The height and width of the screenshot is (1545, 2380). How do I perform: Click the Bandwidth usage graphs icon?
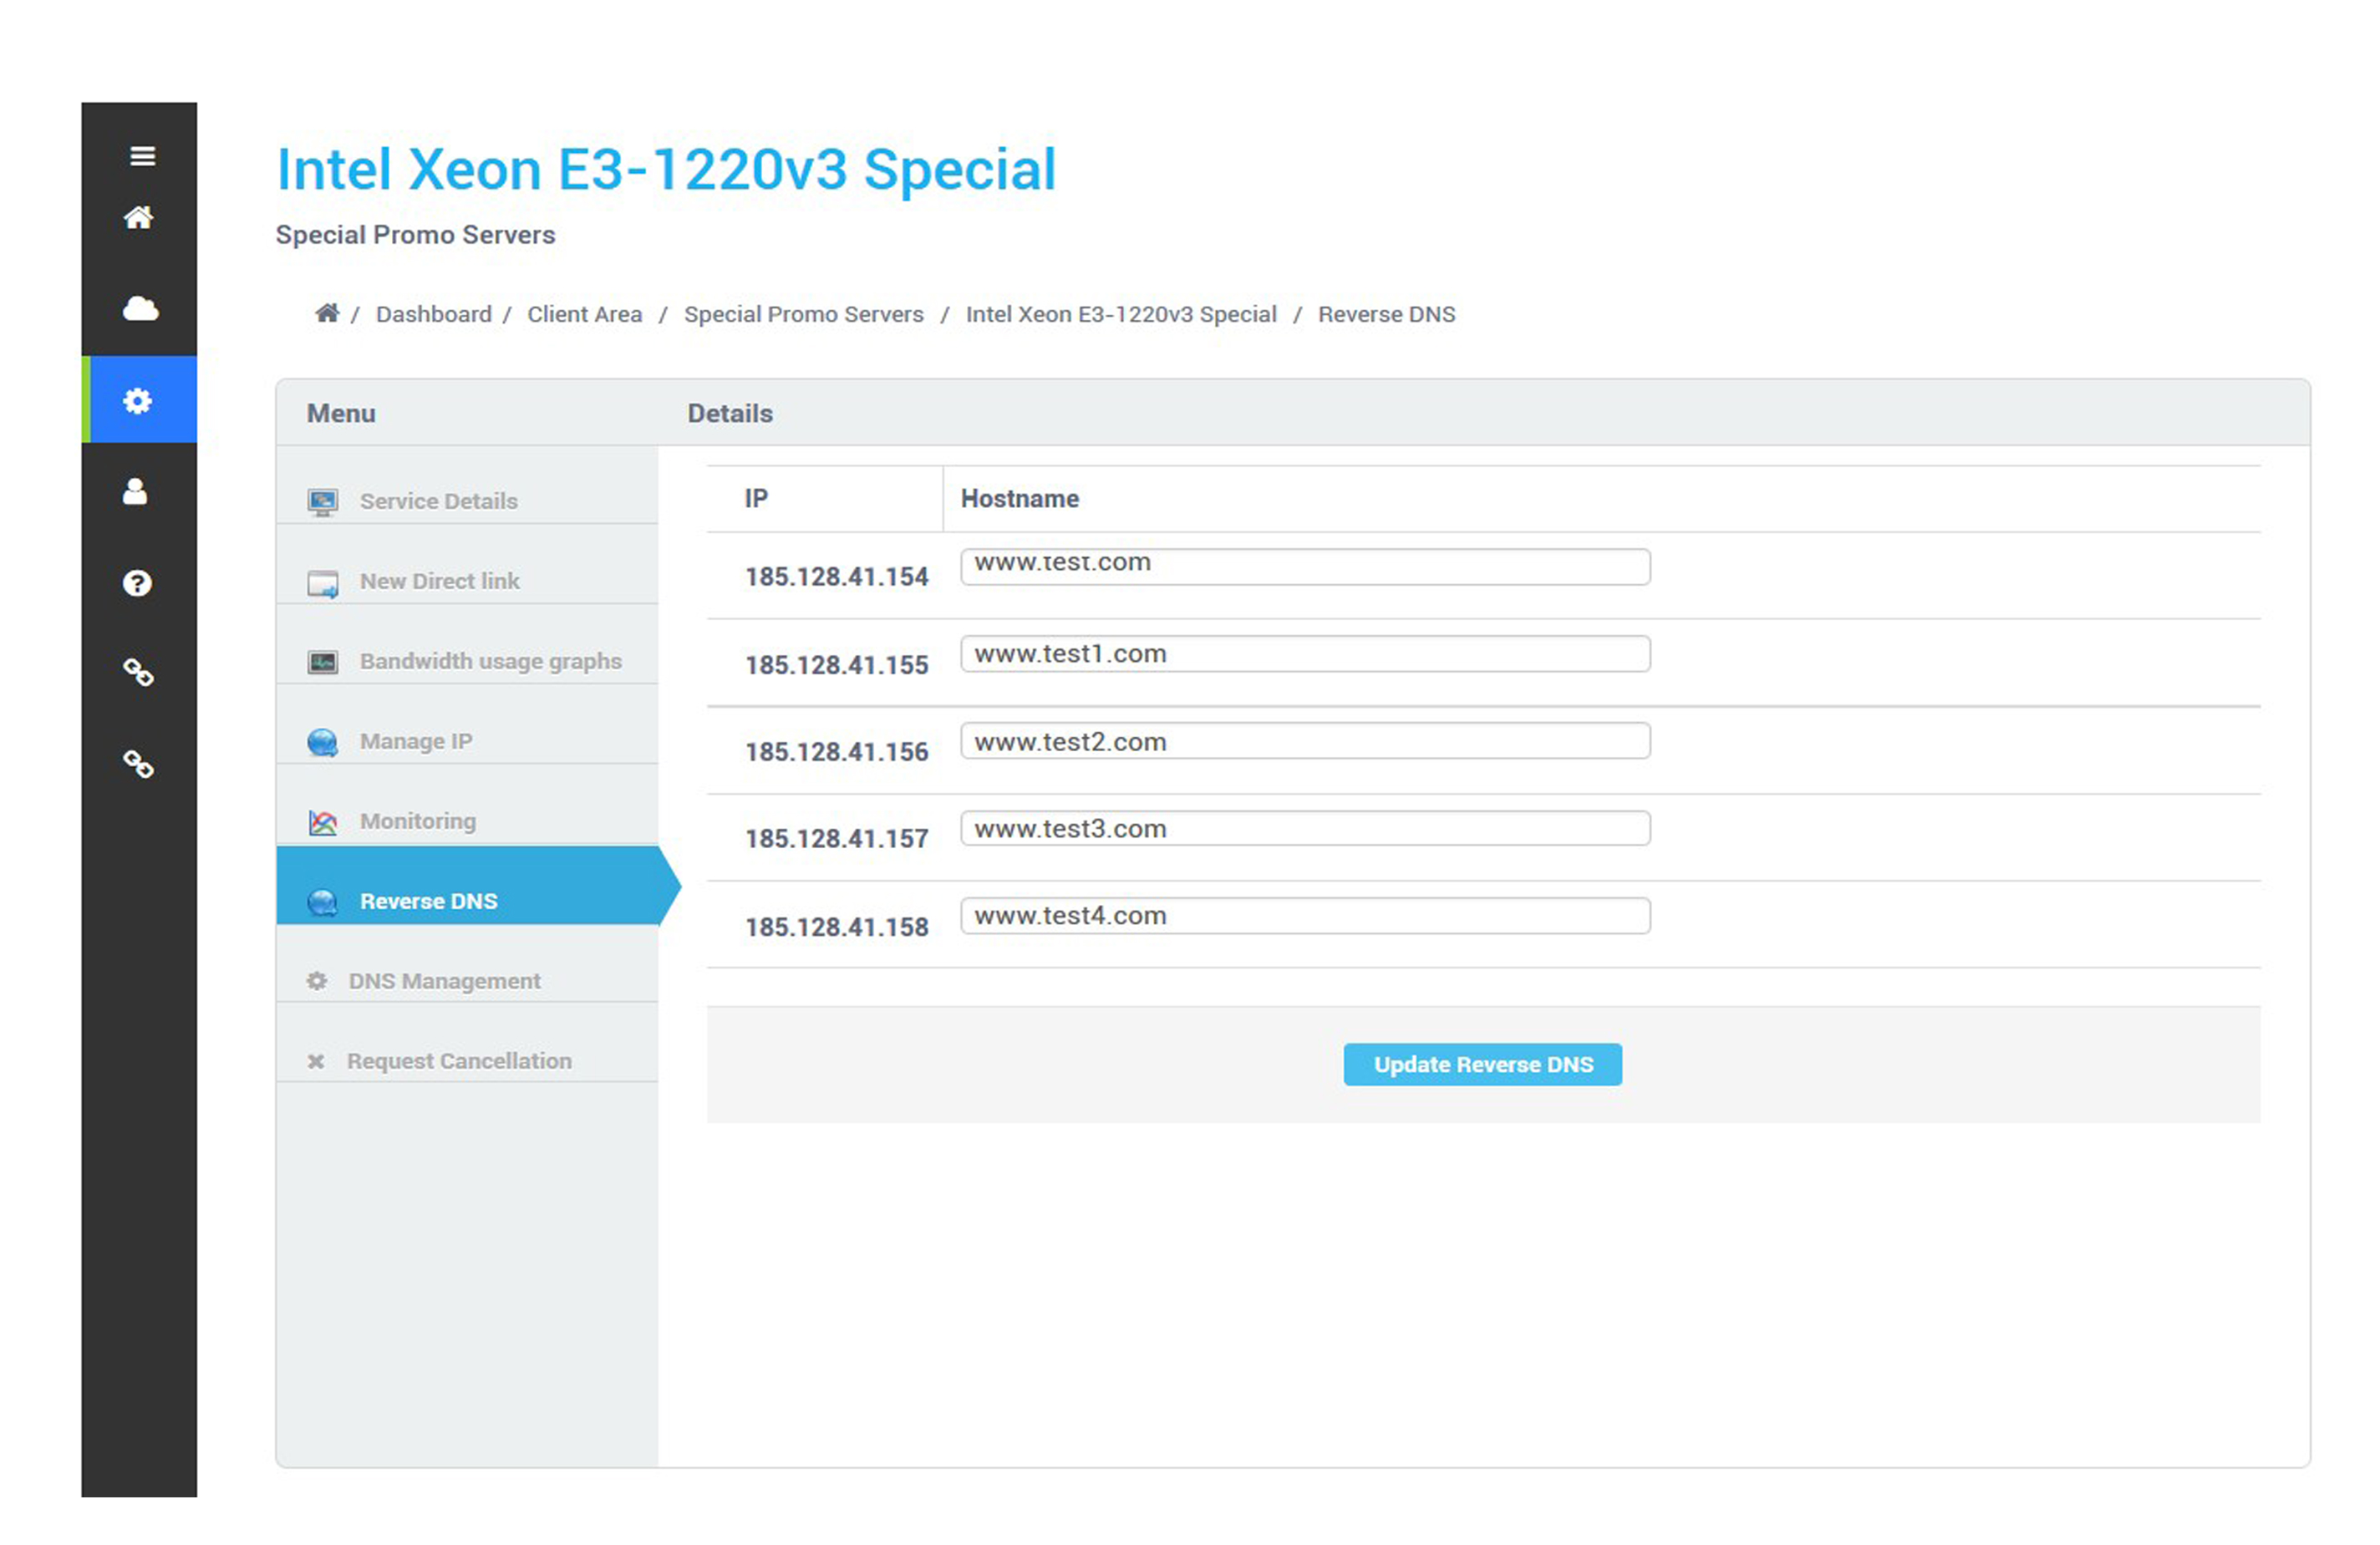tap(323, 662)
